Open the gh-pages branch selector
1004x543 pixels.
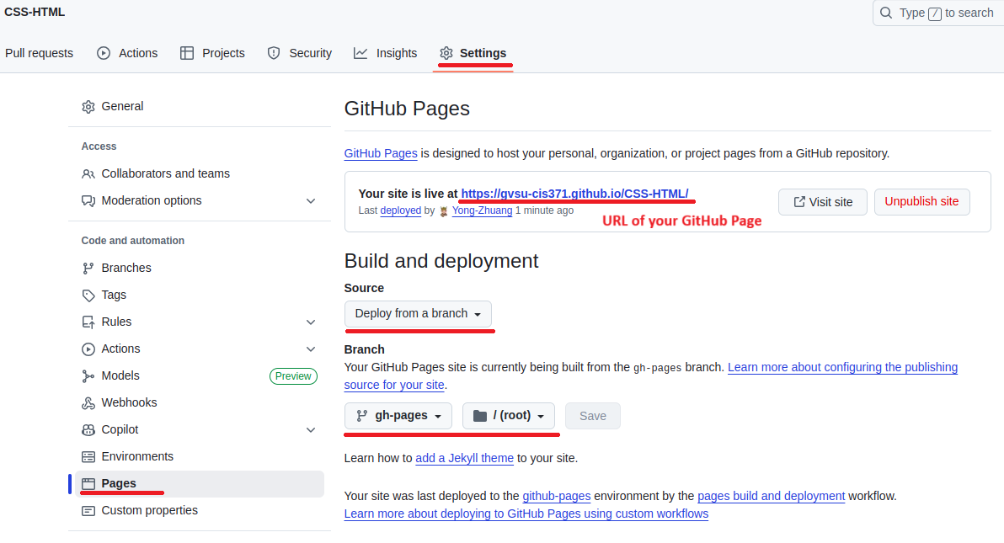[x=398, y=415]
